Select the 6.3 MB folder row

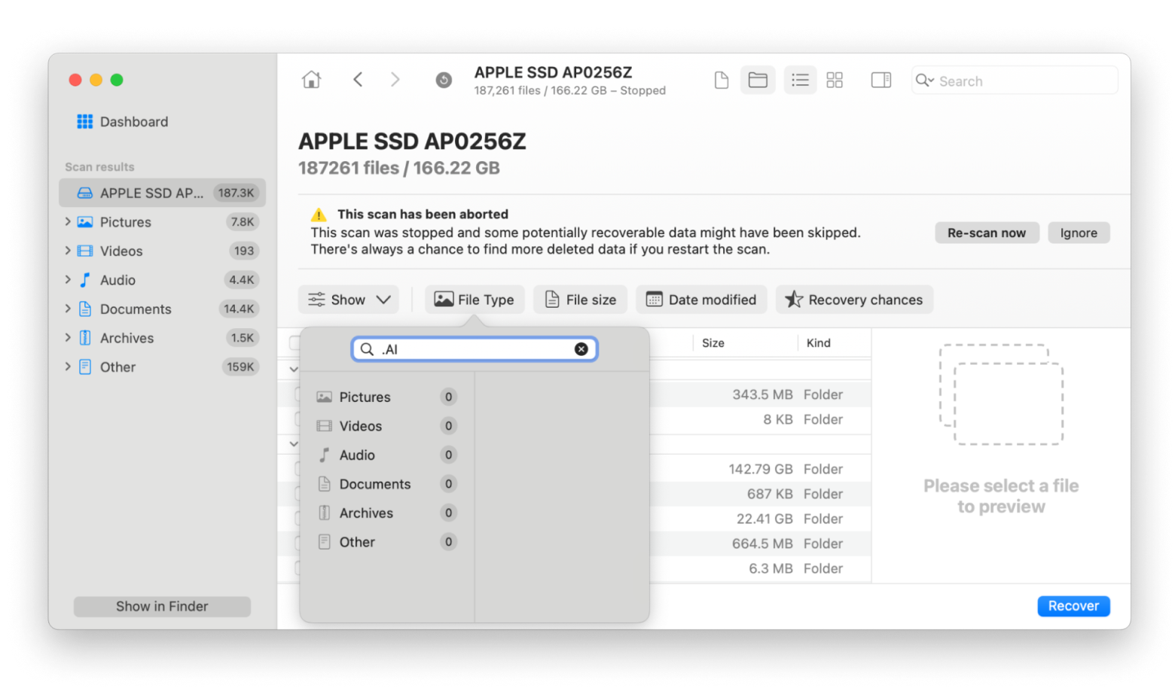tap(761, 568)
